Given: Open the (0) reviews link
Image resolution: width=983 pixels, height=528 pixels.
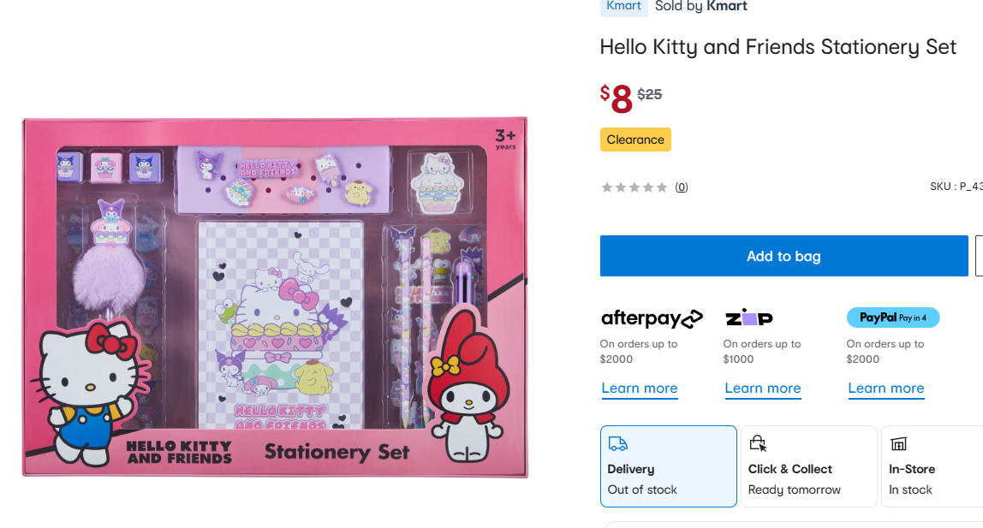Looking at the screenshot, I should (682, 187).
